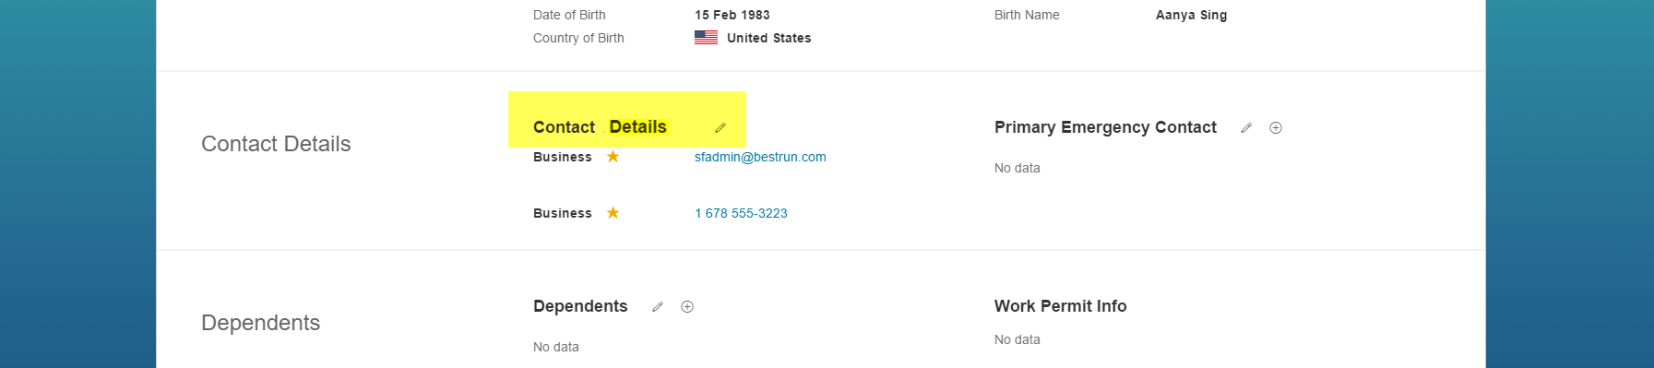Click the Primary Emergency Contact edit pencil

tap(1246, 128)
